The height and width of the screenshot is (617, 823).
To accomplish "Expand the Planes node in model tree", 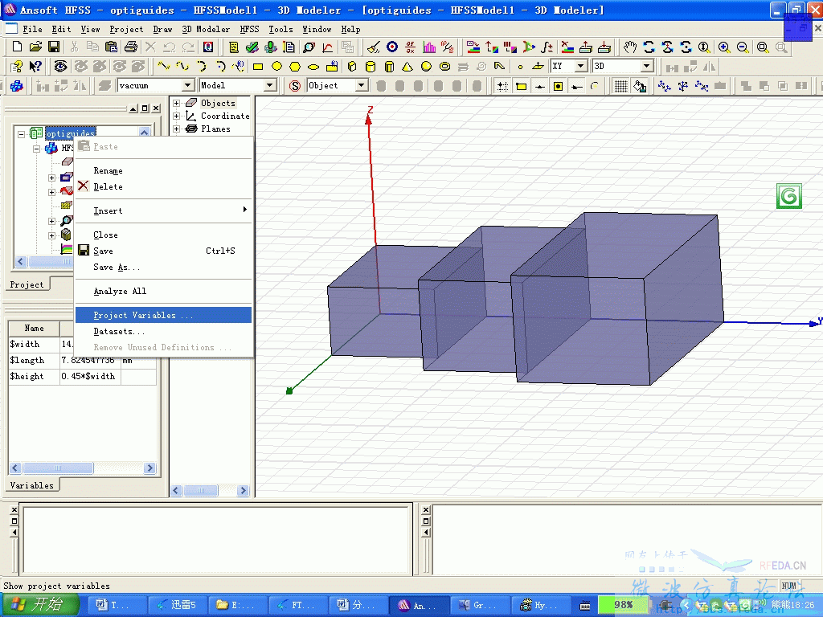I will (x=176, y=129).
